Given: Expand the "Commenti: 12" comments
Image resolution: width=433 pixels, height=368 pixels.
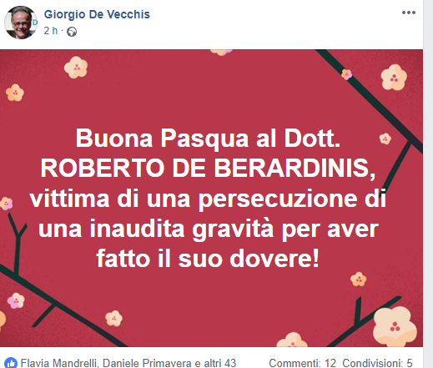Looking at the screenshot, I should pos(302,363).
